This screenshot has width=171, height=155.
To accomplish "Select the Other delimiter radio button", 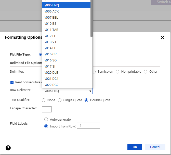I will 146,72.
